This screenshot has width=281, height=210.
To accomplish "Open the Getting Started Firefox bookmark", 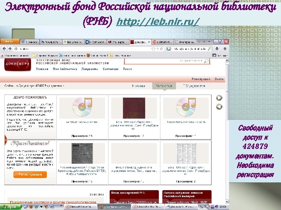I will (x=97, y=56).
